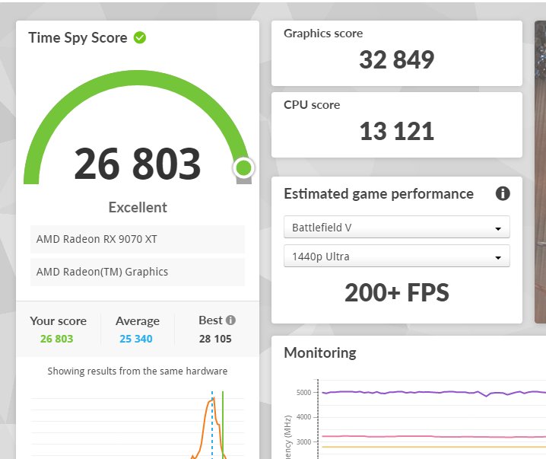Select the AMD Radeon(TM) Graphics row
546x459 pixels.
(x=138, y=272)
